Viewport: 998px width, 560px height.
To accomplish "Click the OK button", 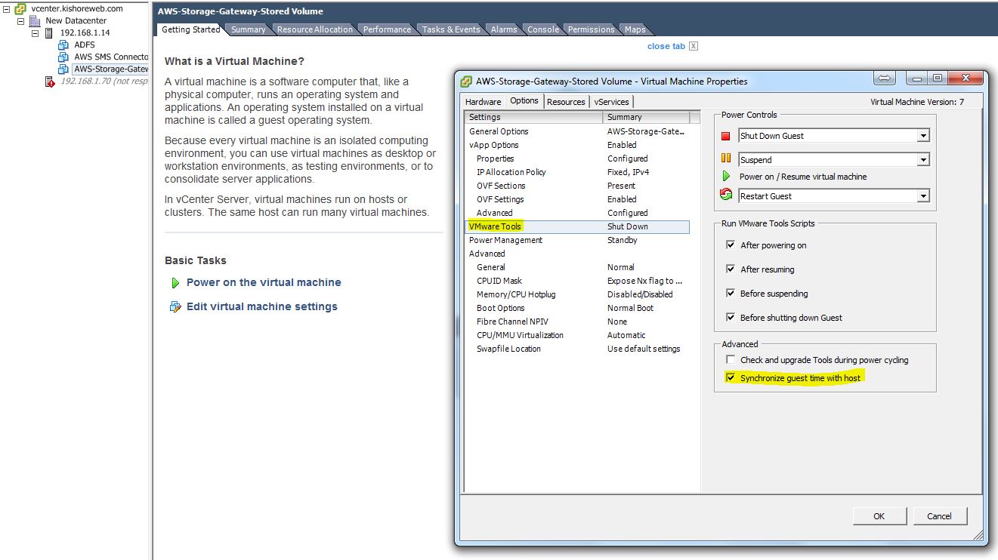I will (x=879, y=516).
